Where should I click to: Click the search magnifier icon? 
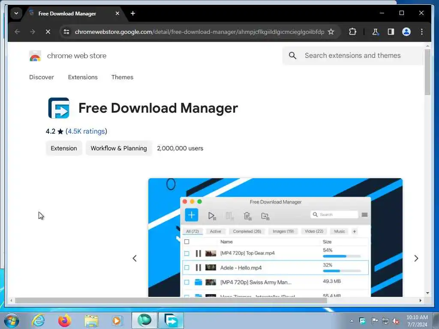point(292,56)
